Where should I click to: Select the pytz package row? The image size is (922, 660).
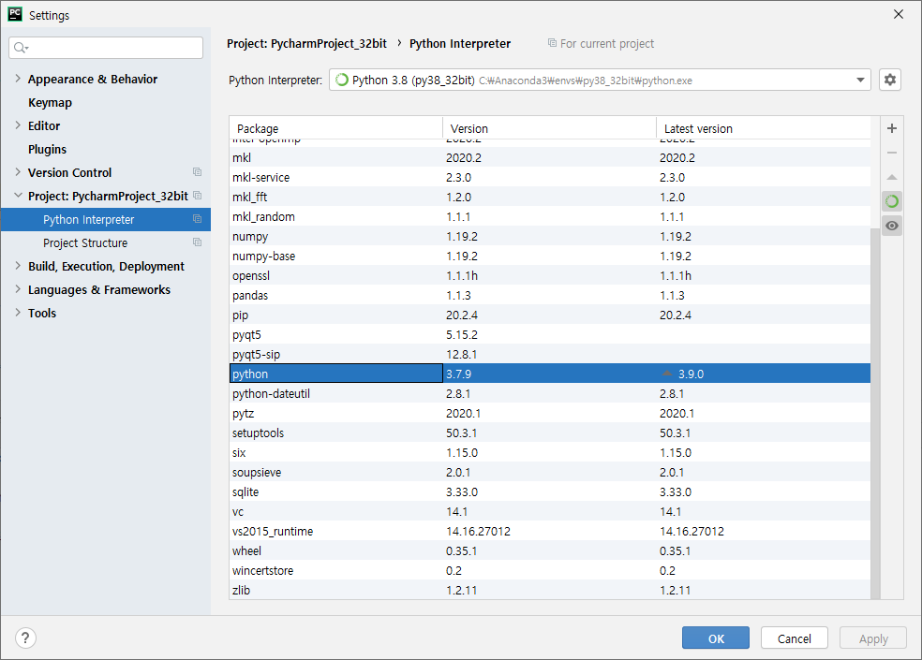550,413
